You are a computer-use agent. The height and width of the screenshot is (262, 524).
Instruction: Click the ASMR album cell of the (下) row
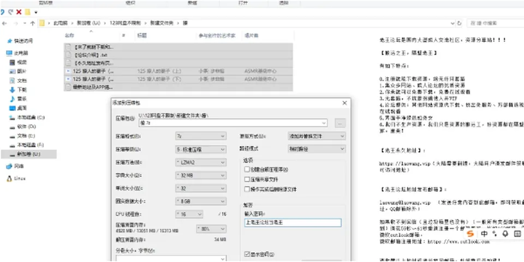coord(260,80)
